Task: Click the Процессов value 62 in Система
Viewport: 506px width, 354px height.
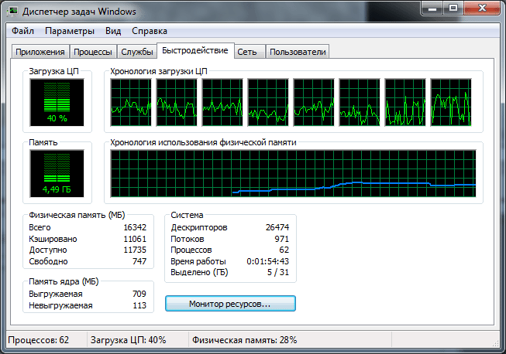Action: pyautogui.click(x=284, y=250)
